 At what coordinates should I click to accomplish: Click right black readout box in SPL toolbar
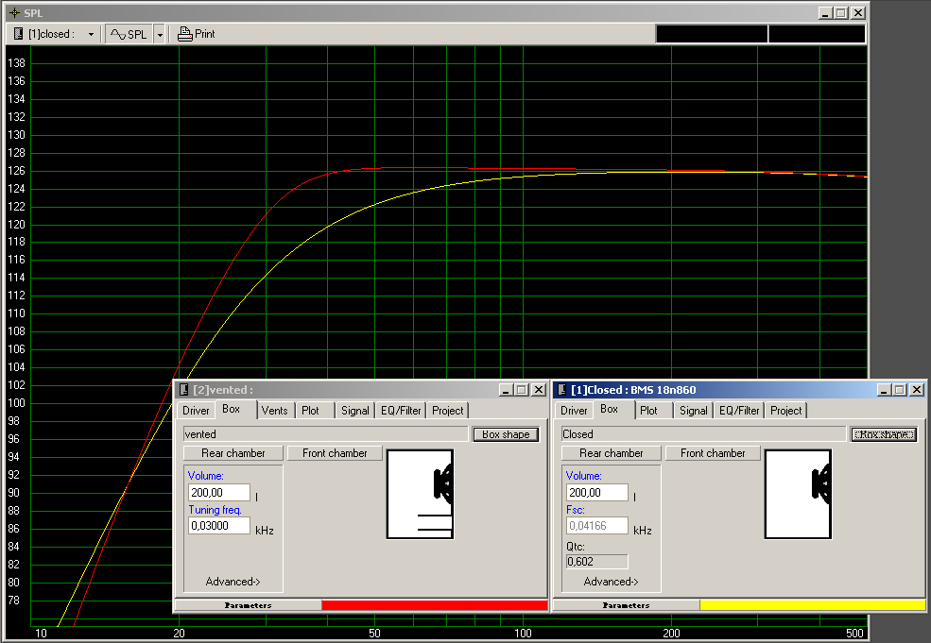(x=817, y=34)
